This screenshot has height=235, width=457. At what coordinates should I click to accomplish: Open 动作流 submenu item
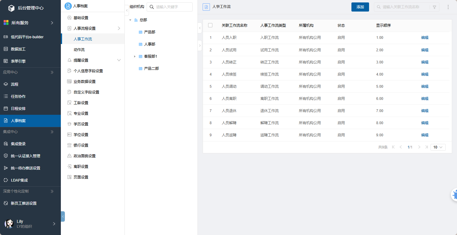79,49
